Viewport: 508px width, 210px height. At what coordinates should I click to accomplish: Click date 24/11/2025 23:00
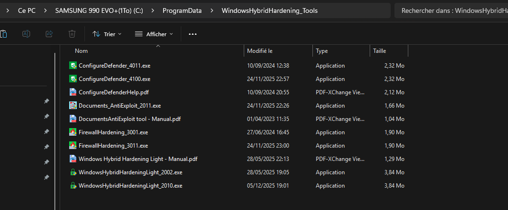[x=268, y=146]
